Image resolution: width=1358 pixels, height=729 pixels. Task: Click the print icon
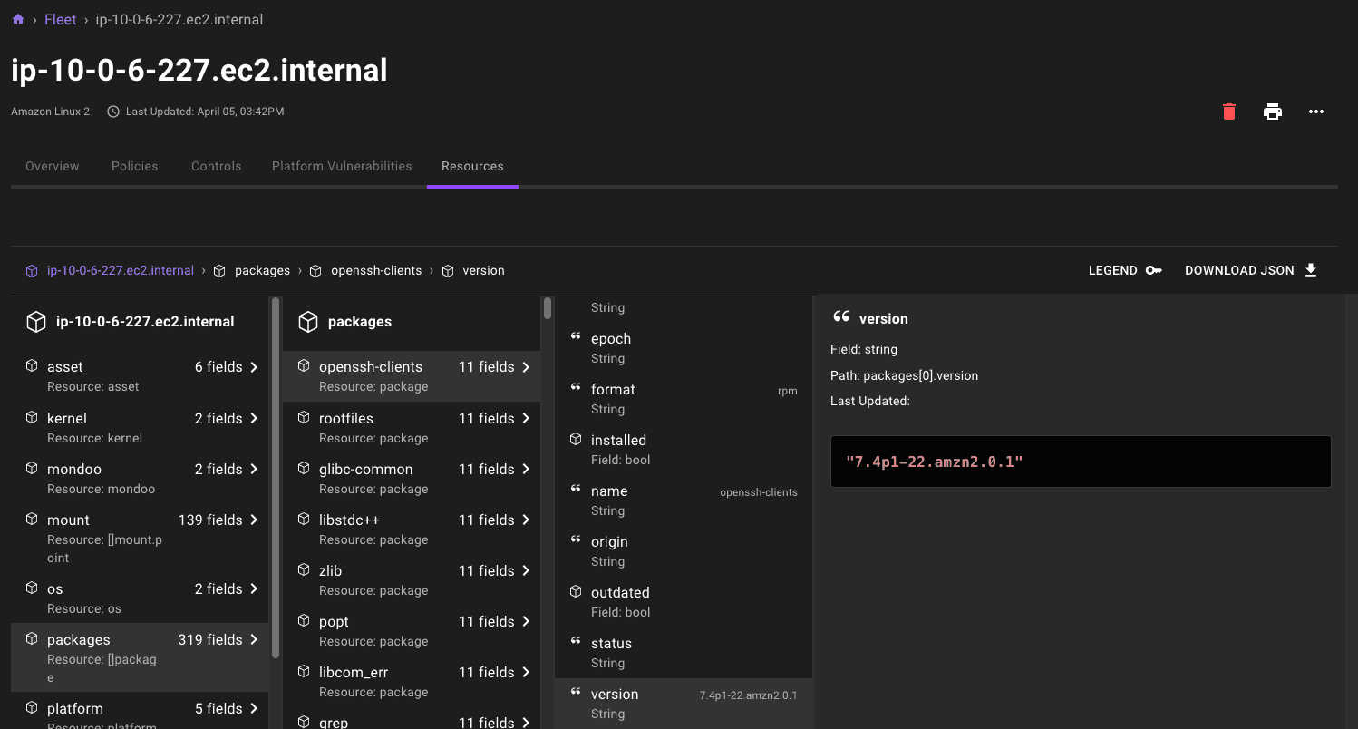(x=1272, y=111)
